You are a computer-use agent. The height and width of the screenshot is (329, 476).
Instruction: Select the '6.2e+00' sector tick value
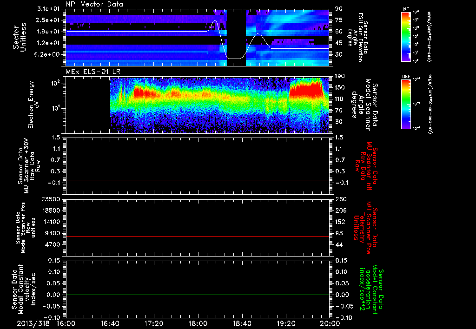click(x=48, y=55)
